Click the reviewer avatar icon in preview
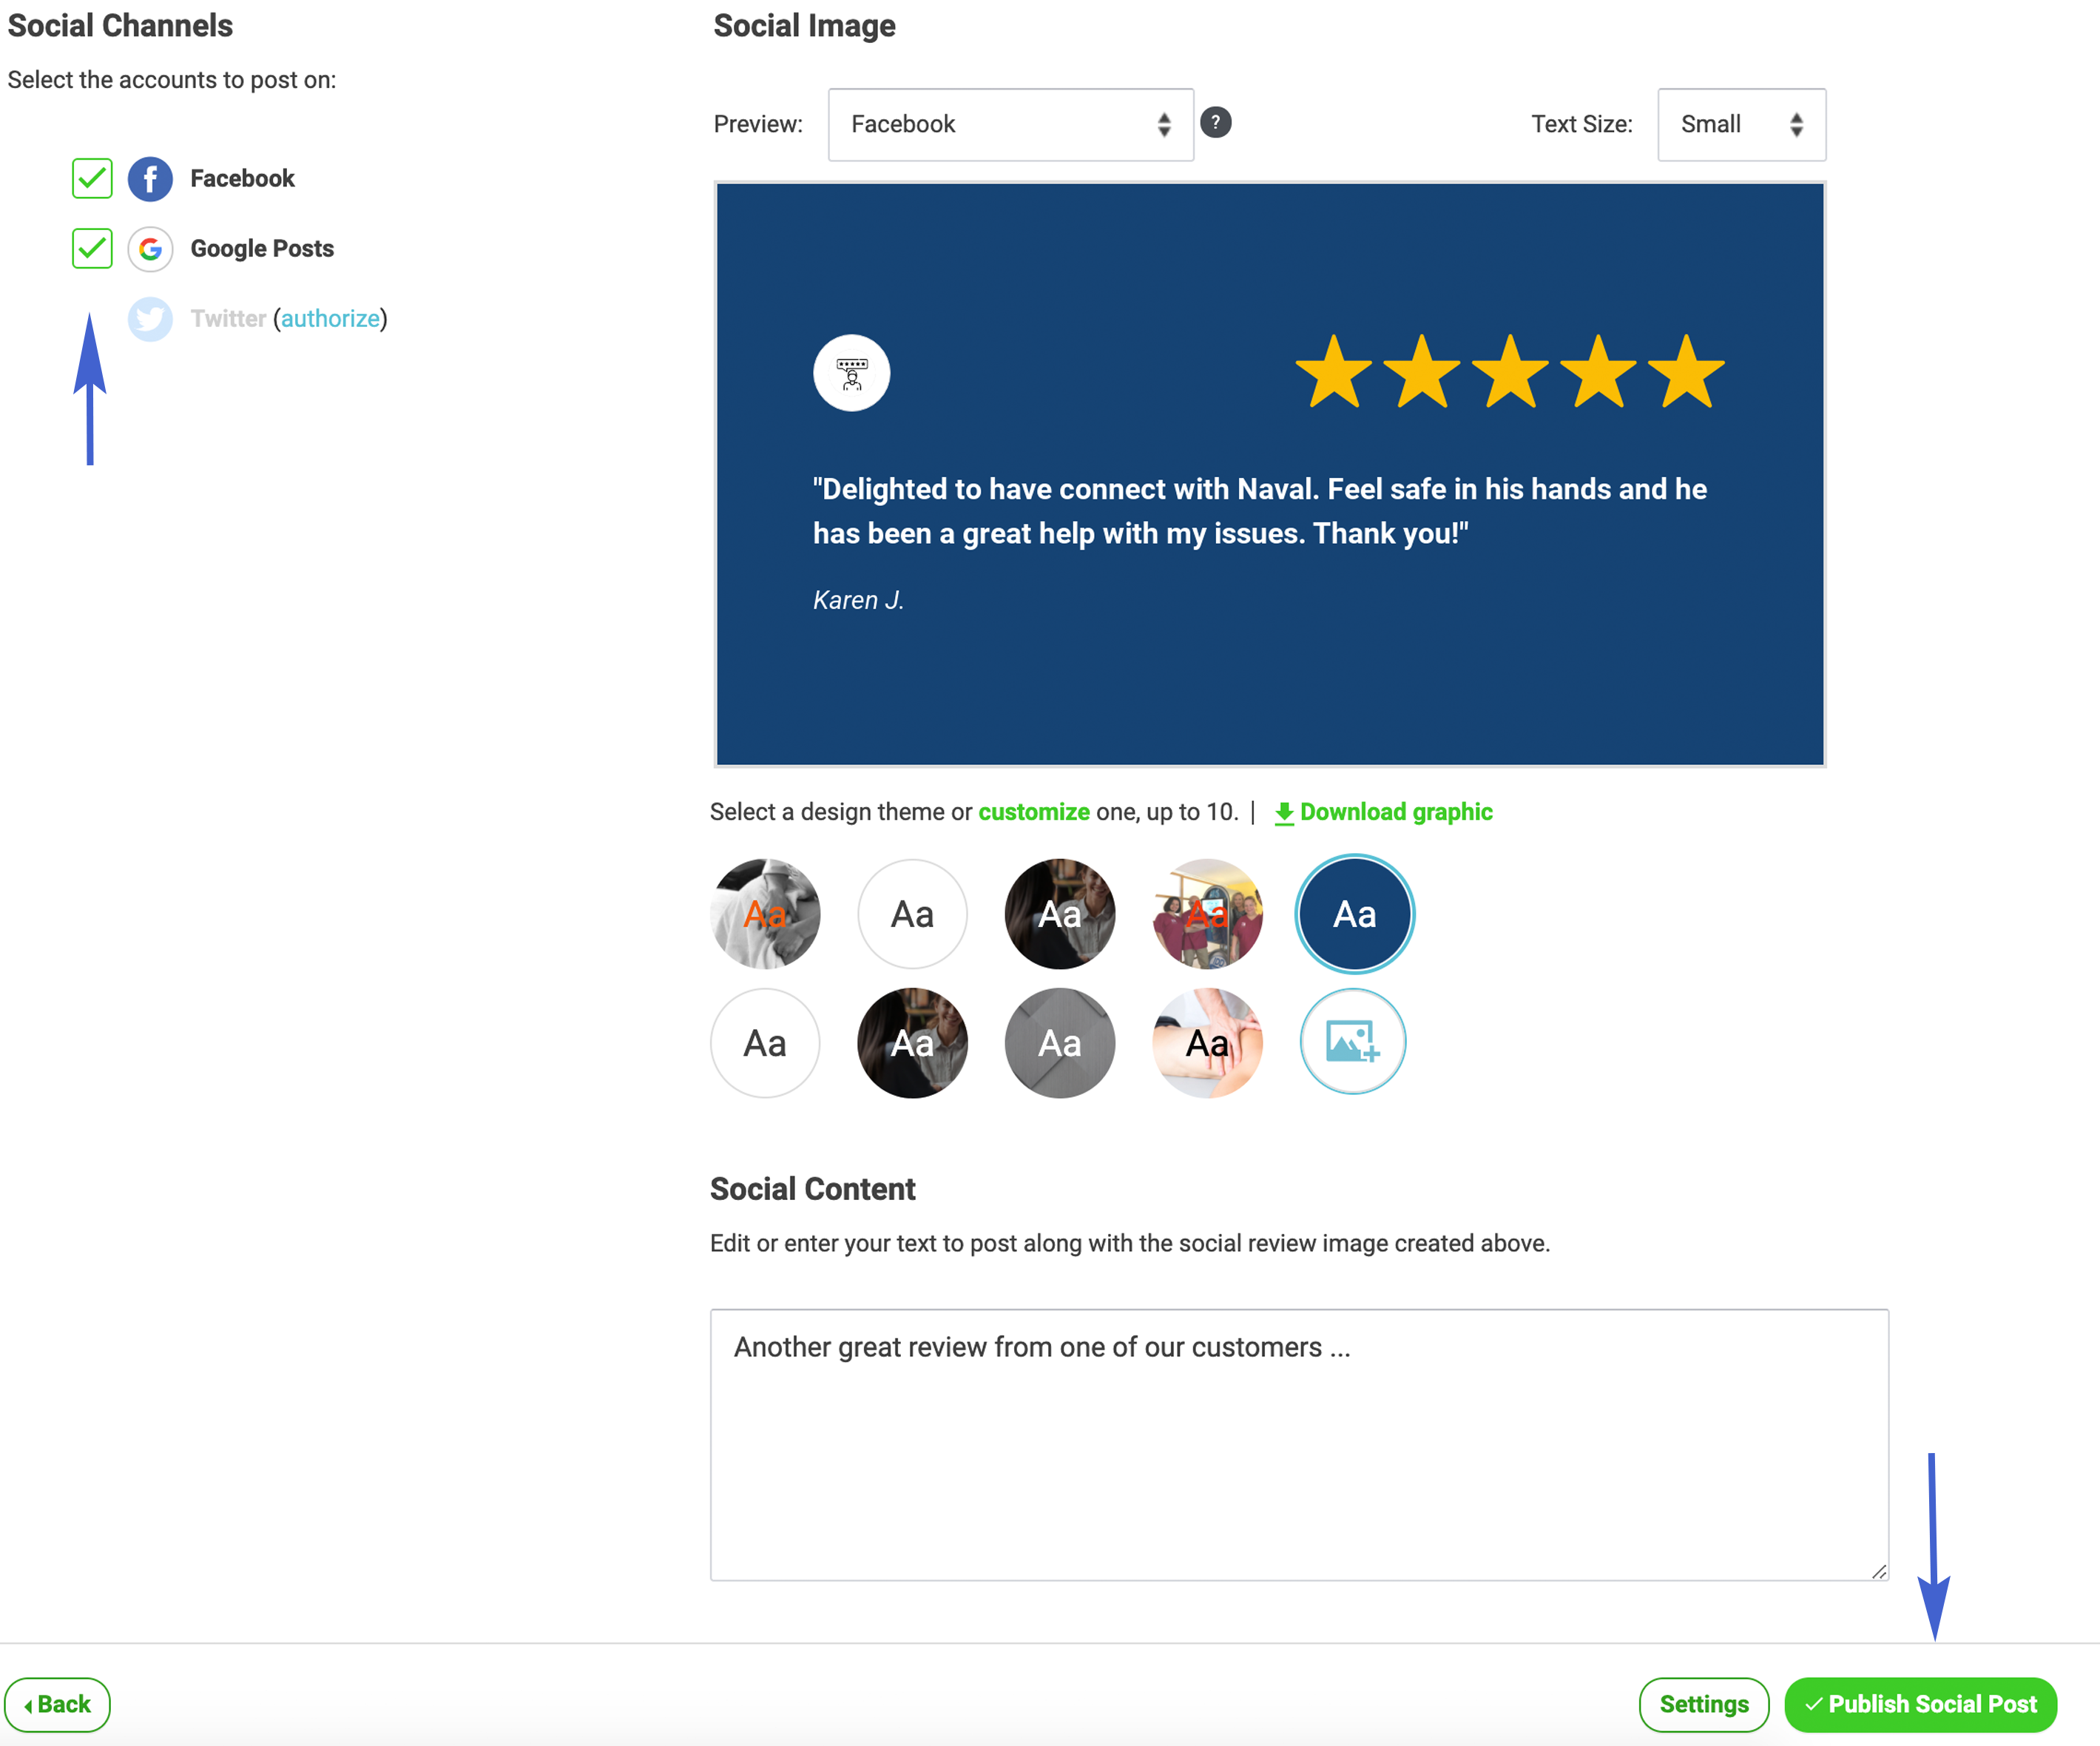Image resolution: width=2100 pixels, height=1746 pixels. click(851, 373)
